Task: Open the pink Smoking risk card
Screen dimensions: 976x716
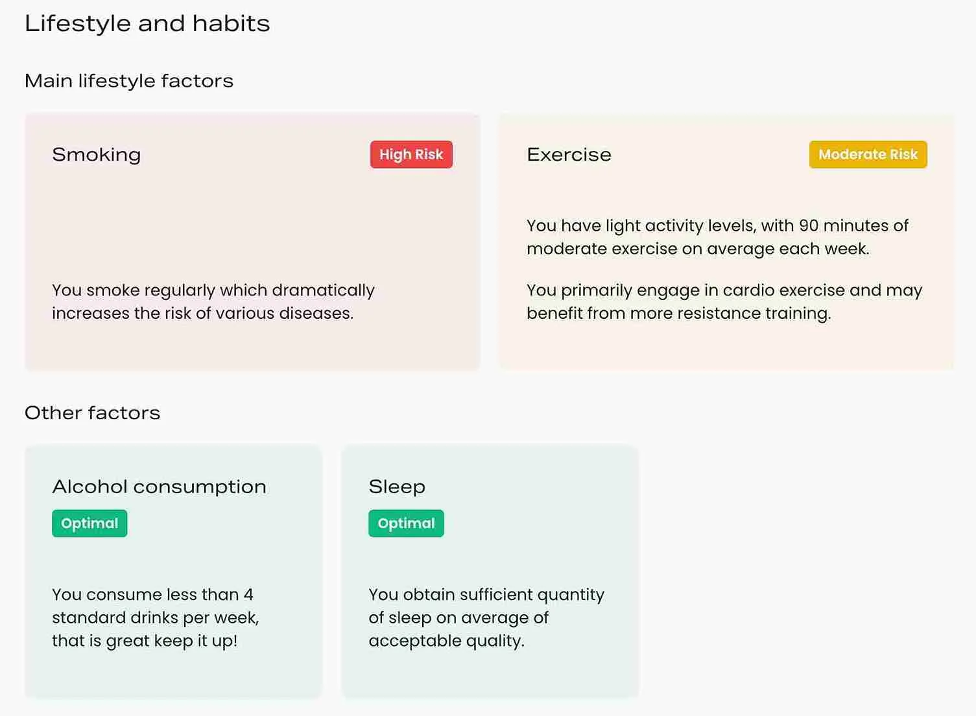Action: coord(252,220)
